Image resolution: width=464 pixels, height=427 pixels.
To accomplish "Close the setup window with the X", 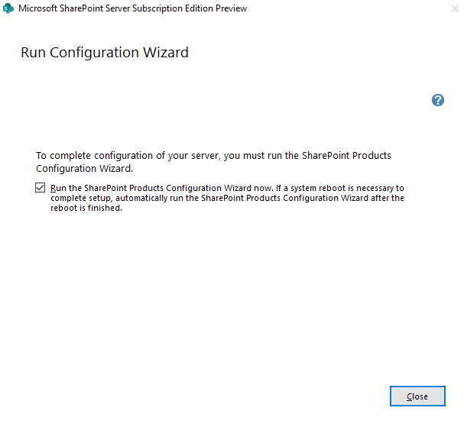I will [455, 8].
